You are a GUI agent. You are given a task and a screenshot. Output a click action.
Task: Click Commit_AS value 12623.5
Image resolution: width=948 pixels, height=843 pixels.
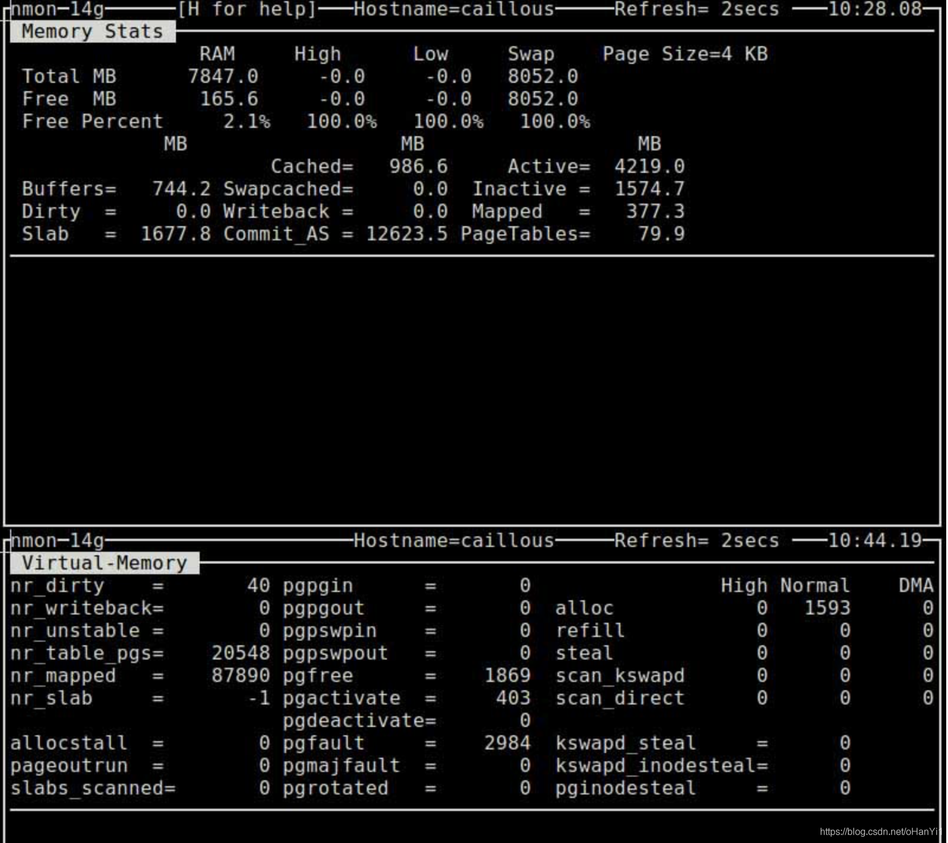[x=406, y=234]
